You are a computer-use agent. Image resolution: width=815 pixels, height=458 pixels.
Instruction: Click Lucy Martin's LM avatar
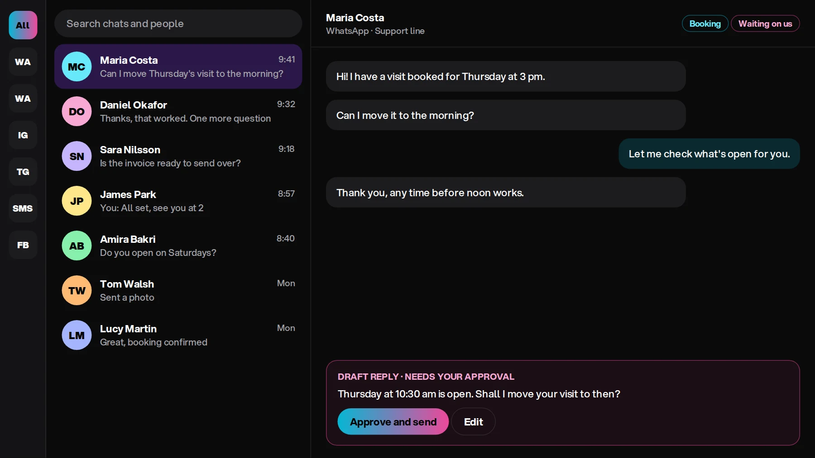(77, 335)
